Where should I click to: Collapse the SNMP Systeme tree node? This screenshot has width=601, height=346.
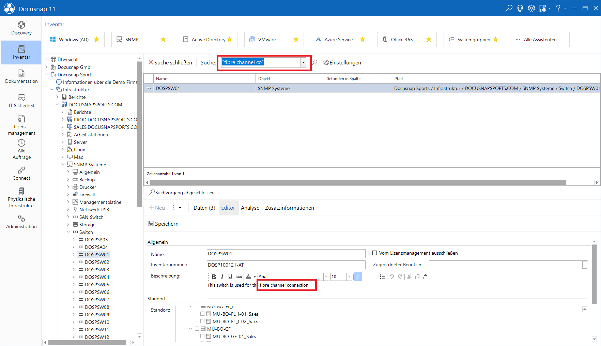63,165
